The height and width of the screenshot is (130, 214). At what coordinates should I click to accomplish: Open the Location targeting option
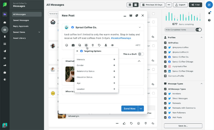point(96,89)
